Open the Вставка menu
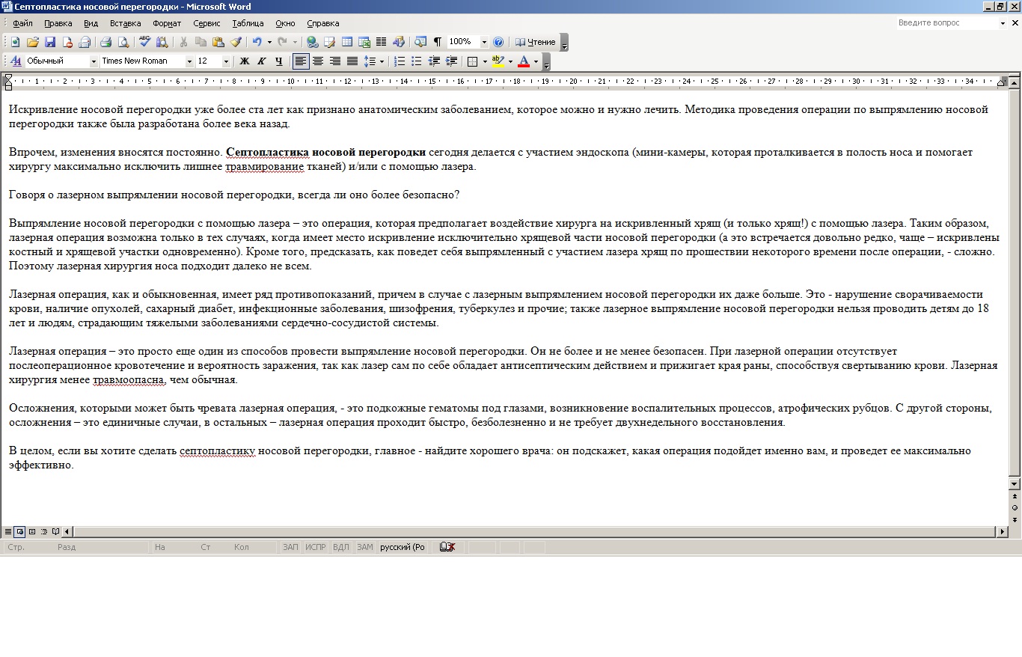1022x657 pixels. 125,23
